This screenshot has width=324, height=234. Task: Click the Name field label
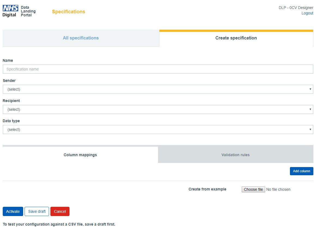[x=8, y=60]
